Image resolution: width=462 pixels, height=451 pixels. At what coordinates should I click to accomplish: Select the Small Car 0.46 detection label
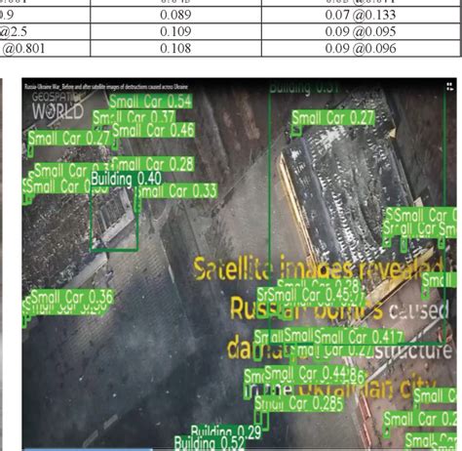[x=153, y=130]
